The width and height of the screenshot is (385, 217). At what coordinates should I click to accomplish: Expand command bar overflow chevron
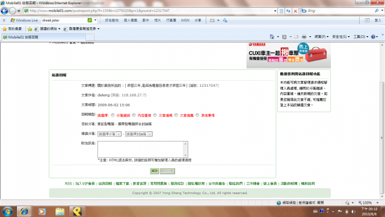click(x=383, y=35)
